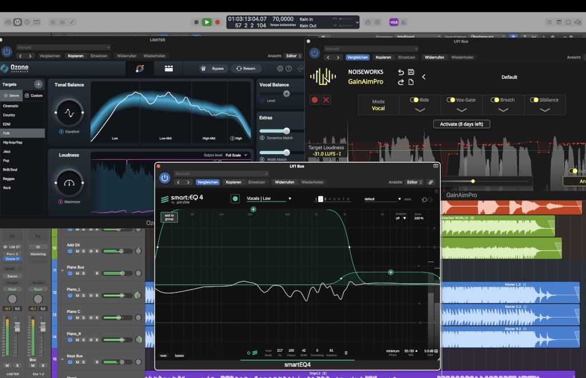Expand the Vox-Gate section chevron

462,110
